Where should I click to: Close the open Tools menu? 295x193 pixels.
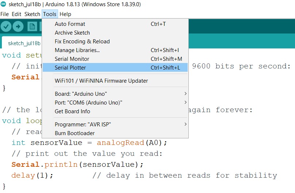pyautogui.click(x=50, y=14)
